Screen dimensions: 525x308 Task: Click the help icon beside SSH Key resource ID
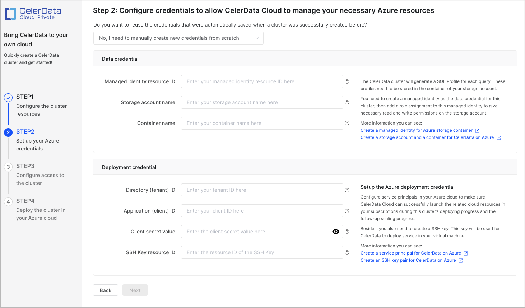pyautogui.click(x=347, y=252)
